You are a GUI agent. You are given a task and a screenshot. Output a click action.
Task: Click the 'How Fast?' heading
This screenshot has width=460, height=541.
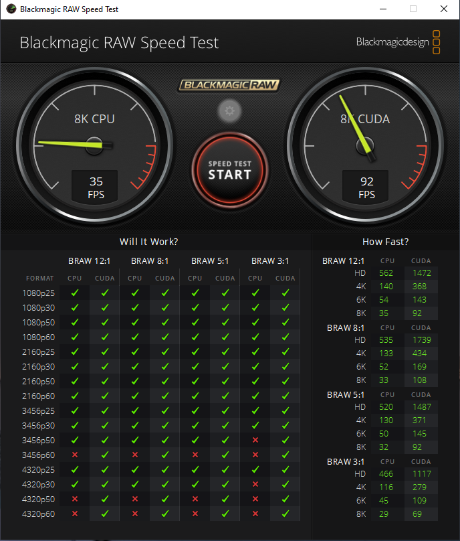pyautogui.click(x=386, y=242)
